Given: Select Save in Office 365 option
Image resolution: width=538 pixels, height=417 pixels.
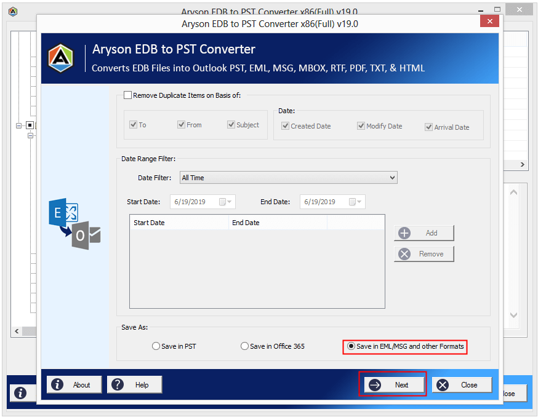Looking at the screenshot, I should [244, 346].
